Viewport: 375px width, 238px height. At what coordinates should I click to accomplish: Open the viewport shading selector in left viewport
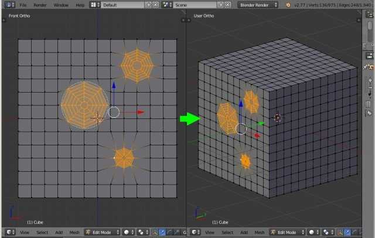(x=128, y=232)
